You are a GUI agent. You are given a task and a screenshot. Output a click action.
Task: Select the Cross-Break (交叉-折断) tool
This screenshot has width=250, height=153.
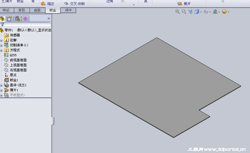(x=74, y=4)
